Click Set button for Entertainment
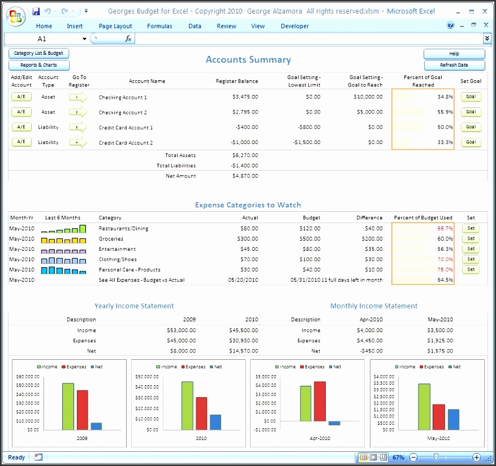Viewport: 496px width, 466px height. [x=471, y=249]
